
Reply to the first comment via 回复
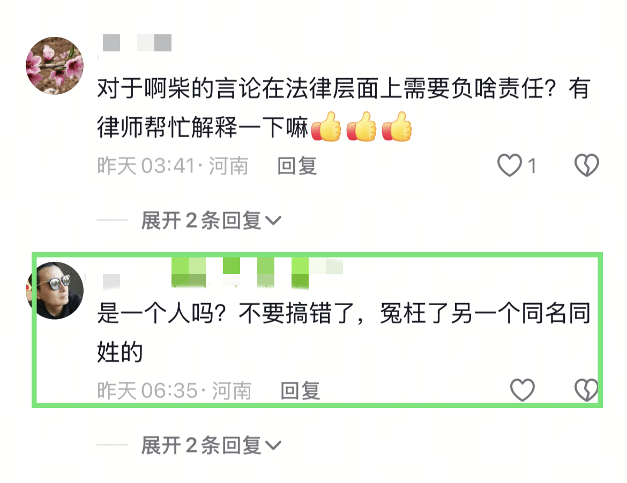tap(297, 166)
